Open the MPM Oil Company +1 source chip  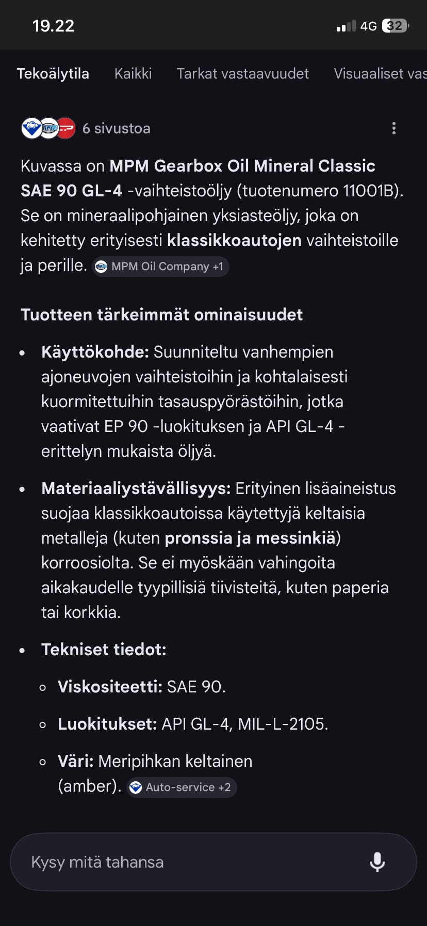[x=160, y=266]
